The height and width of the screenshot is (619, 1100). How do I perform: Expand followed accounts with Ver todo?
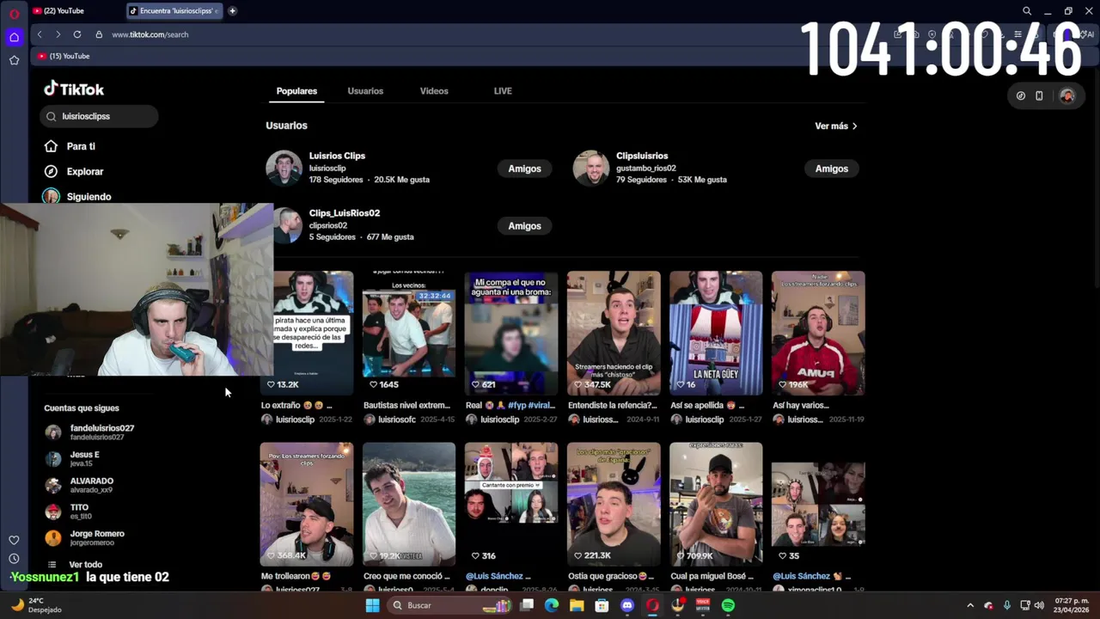point(75,565)
